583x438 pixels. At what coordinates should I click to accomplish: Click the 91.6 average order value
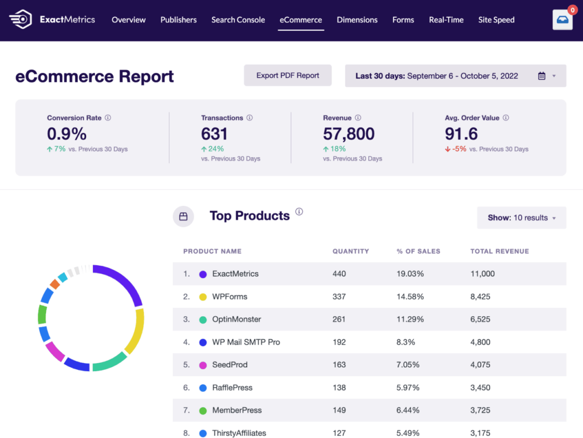click(461, 134)
